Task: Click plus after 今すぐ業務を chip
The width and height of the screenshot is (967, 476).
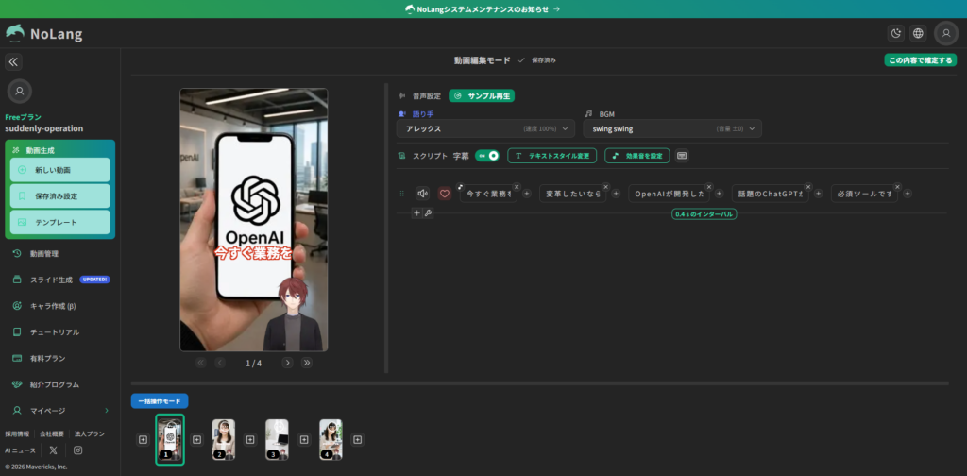Action: point(527,194)
